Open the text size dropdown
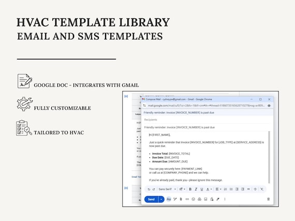 pos(182,189)
